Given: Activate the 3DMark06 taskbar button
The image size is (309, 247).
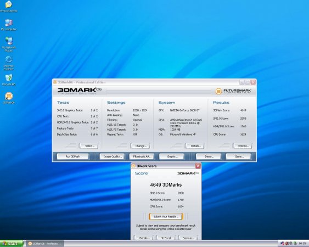Looking at the screenshot, I should tap(45, 244).
